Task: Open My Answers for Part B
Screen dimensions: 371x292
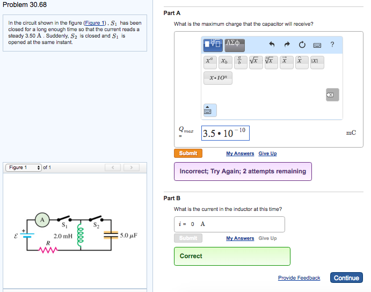Action: click(x=240, y=238)
